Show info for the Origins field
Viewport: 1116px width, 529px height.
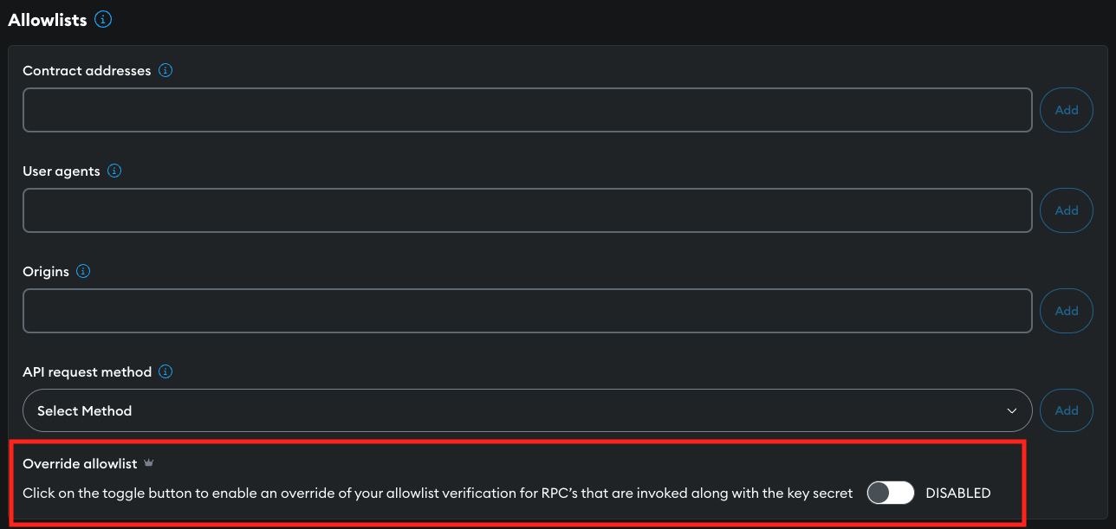(x=83, y=271)
